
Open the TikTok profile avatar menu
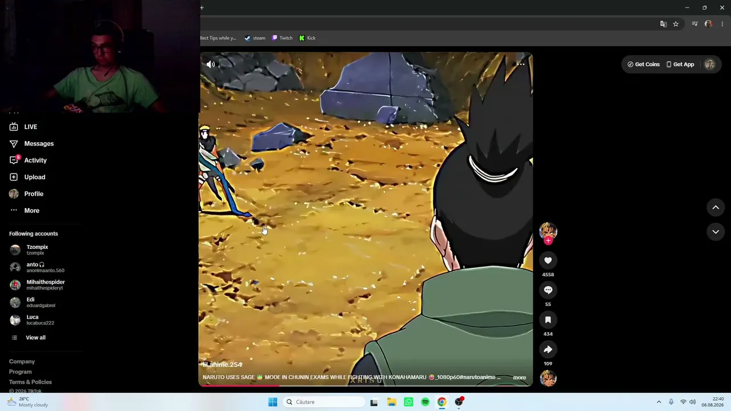tap(710, 65)
